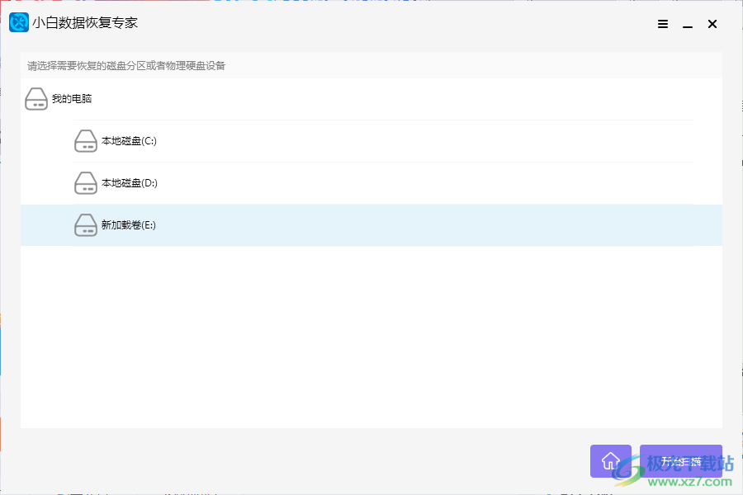Viewport: 743px width, 495px height.
Task: Click the empty area below the drive list
Action: 371,338
